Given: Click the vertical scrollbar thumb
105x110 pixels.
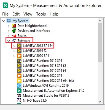Looking at the screenshot, I should coord(100,43).
